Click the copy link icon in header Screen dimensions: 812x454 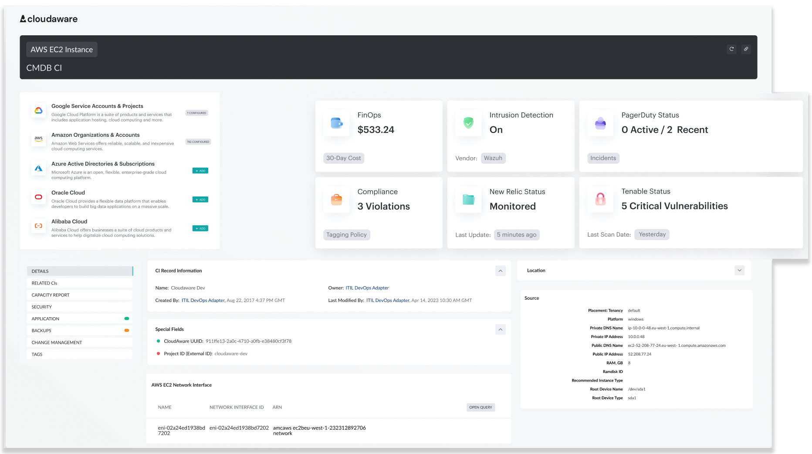click(746, 49)
